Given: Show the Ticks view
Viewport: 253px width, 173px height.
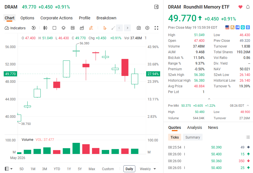Looking at the screenshot, I should point(175,137).
